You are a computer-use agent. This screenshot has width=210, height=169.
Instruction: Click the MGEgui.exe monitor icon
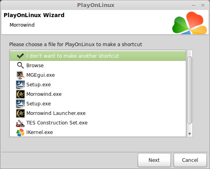pos(20,75)
